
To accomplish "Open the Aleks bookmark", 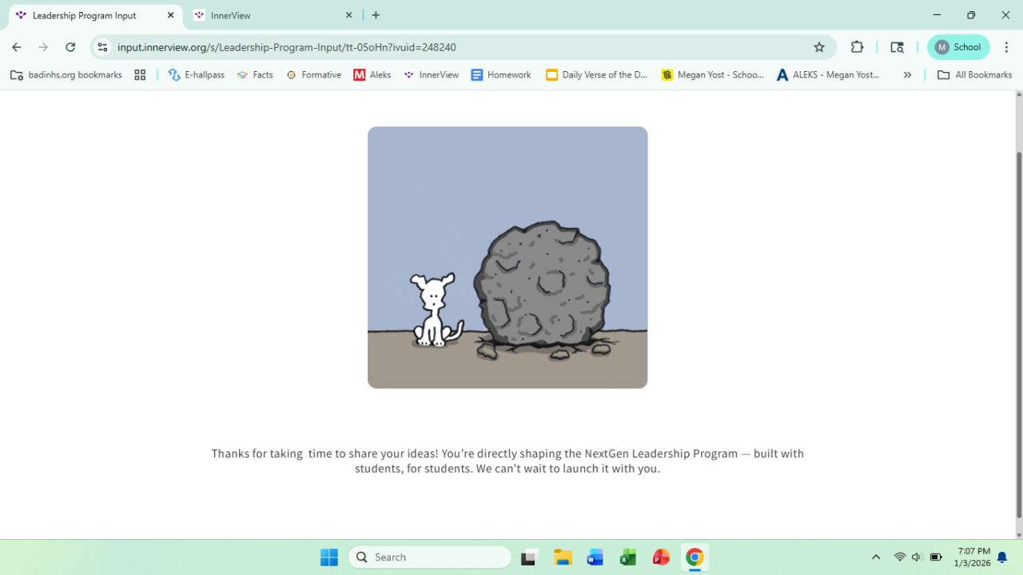I will tap(372, 75).
